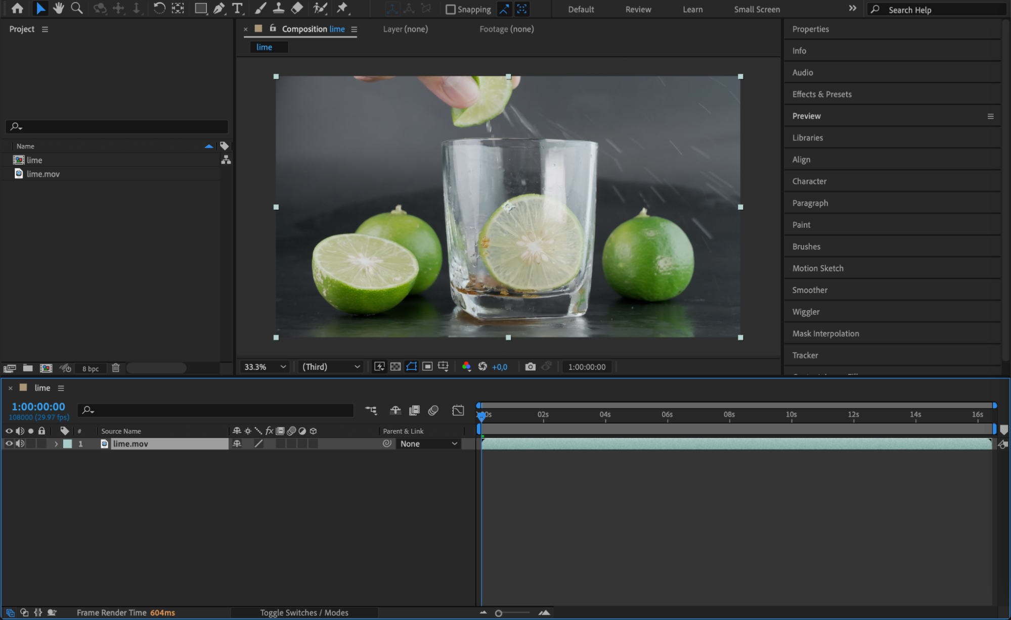The height and width of the screenshot is (620, 1011).
Task: Click the timeline zoom slider handle
Action: point(498,613)
